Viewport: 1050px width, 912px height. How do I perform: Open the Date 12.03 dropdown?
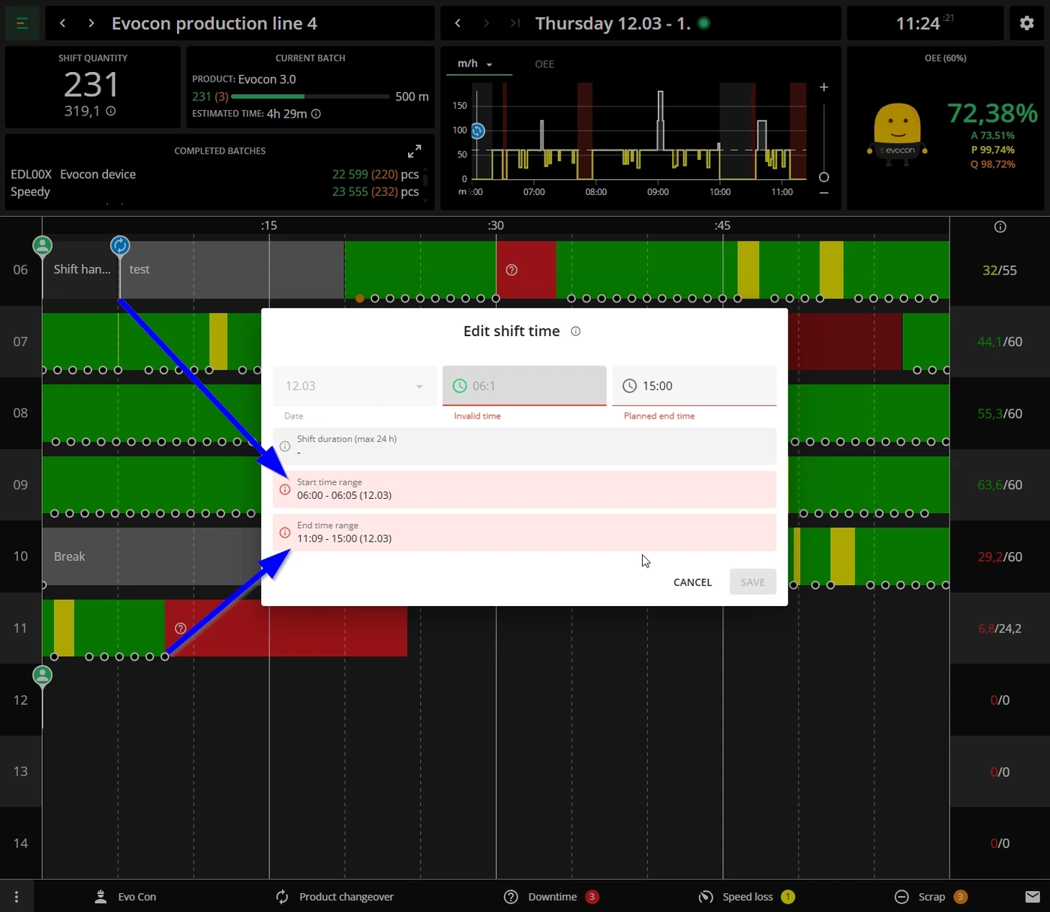pyautogui.click(x=355, y=385)
